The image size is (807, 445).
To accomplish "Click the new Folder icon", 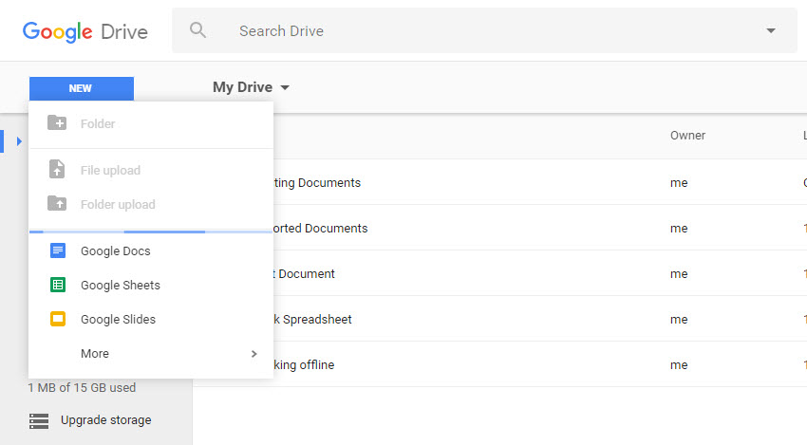I will click(57, 123).
